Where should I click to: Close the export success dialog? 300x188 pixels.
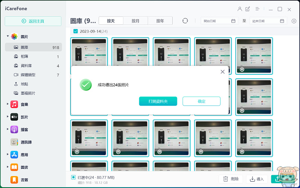coord(222,72)
